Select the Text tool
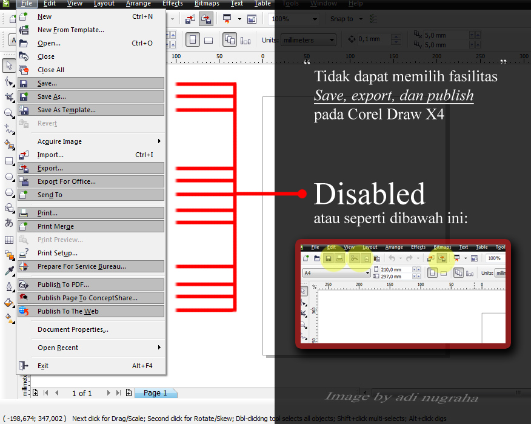531x424 pixels. (x=8, y=223)
